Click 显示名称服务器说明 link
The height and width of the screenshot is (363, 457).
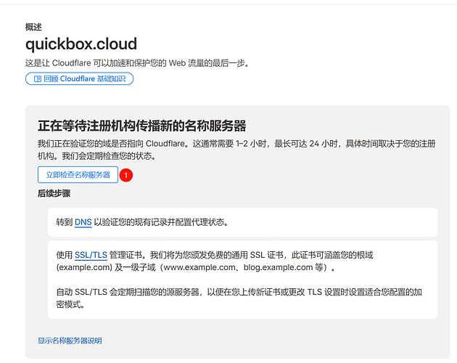(x=70, y=340)
